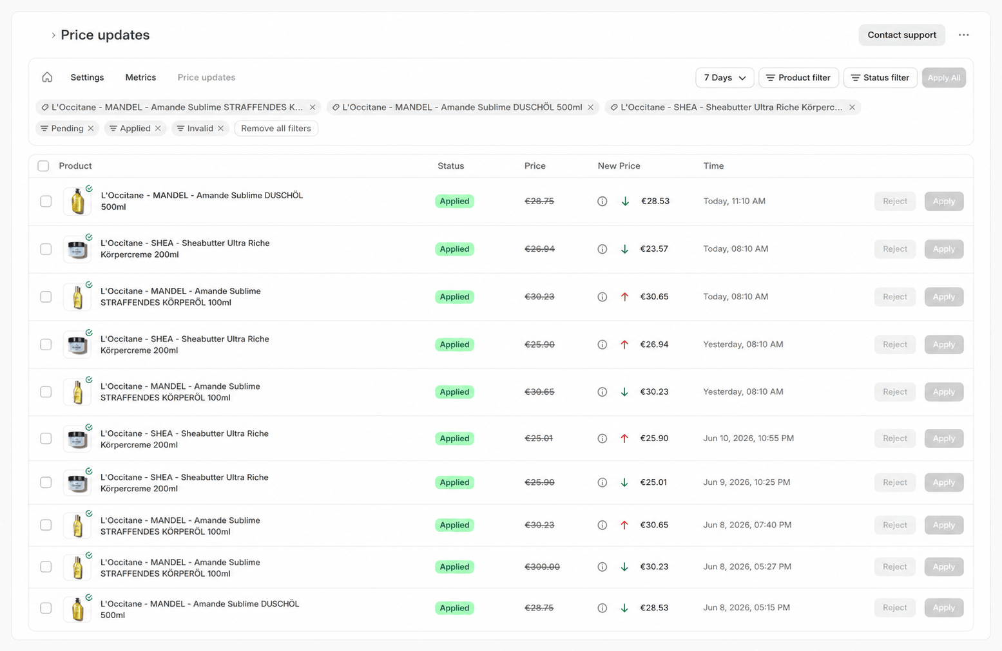Show info icon for €26.94 new price

tap(602, 344)
